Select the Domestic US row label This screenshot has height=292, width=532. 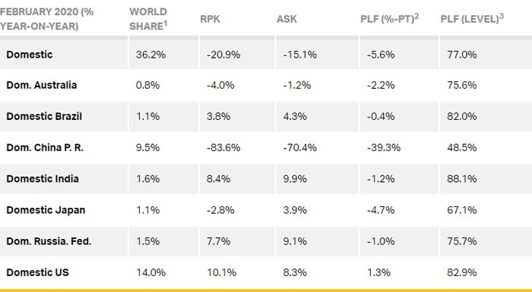38,273
